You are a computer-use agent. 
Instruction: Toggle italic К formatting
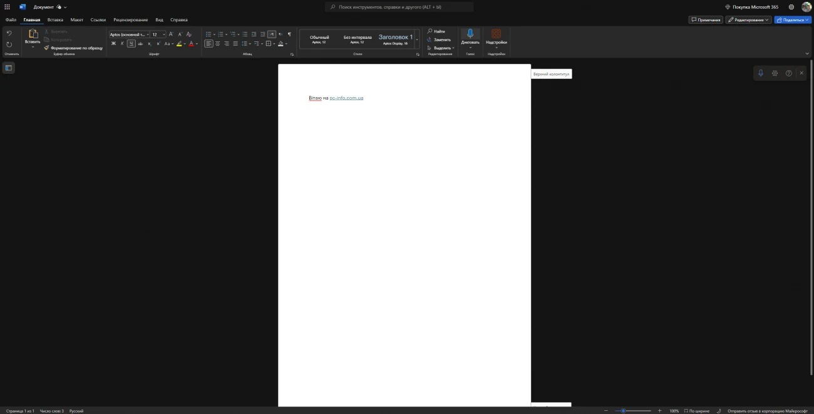tap(122, 44)
